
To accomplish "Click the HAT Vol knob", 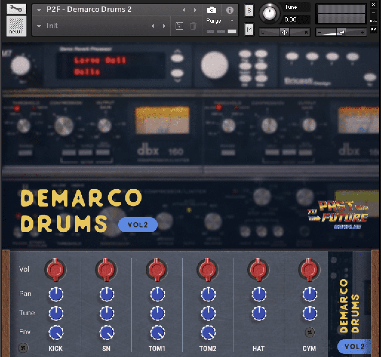I will pyautogui.click(x=259, y=270).
